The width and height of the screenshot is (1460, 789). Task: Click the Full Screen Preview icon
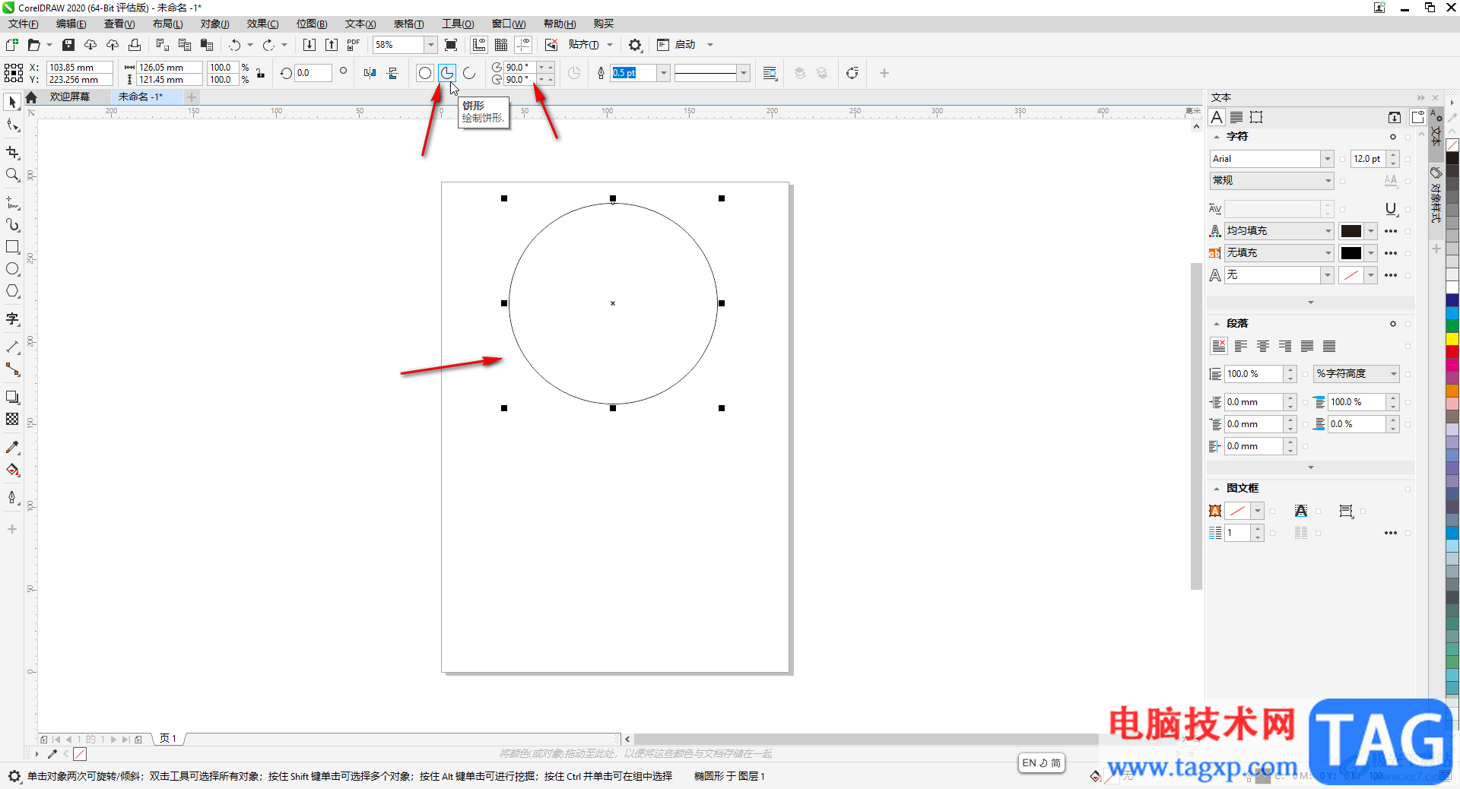451,45
